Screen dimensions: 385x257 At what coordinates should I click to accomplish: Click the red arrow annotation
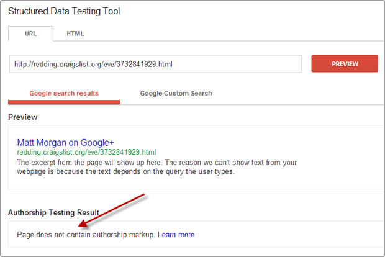coord(112,210)
